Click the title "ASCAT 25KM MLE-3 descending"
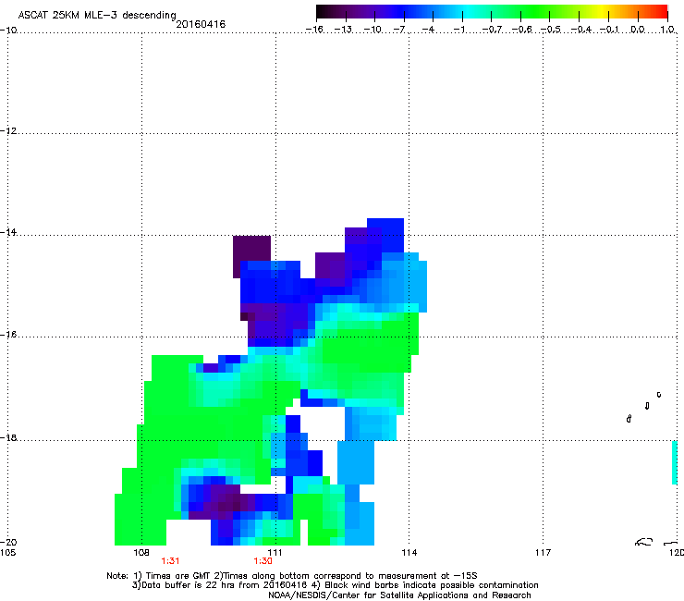This screenshot has width=684, height=601. [x=97, y=16]
